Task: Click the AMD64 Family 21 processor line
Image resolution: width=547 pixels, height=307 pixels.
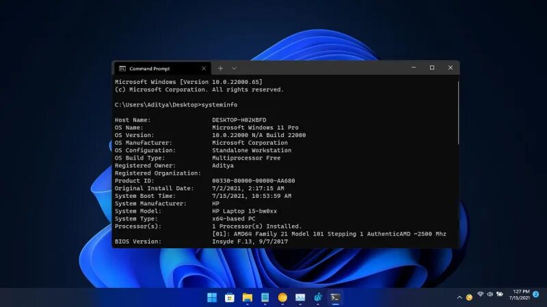Action: tap(329, 234)
